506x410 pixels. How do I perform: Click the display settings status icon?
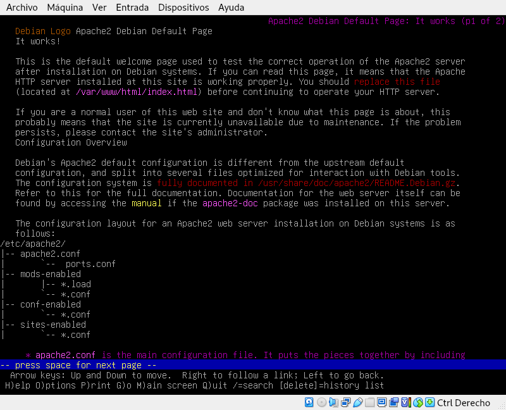click(382, 402)
